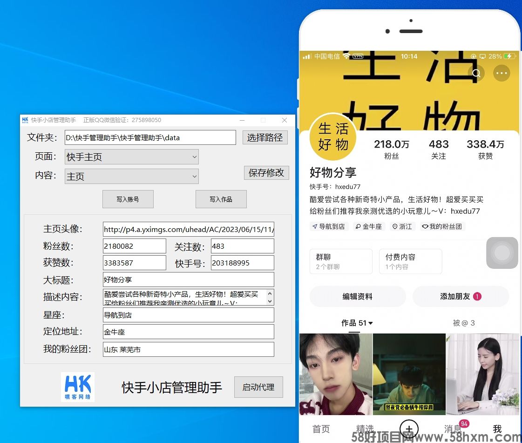Click the 启动代理 button

pyautogui.click(x=258, y=387)
